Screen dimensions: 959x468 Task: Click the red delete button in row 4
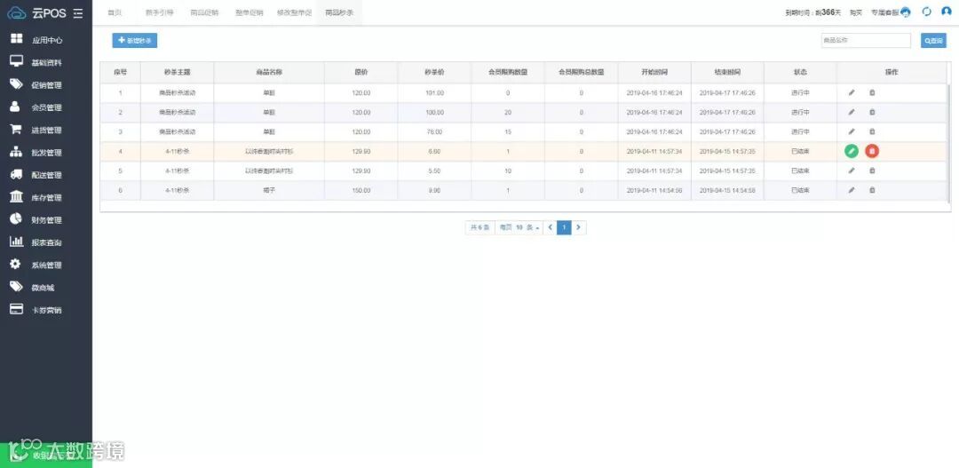(x=872, y=151)
